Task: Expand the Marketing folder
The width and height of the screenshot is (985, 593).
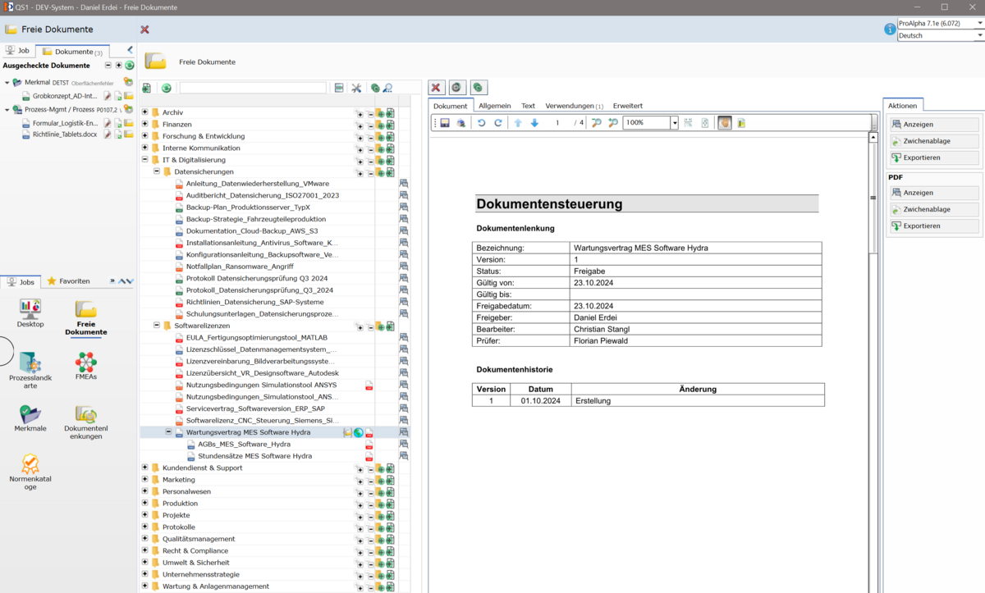Action: 145,479
